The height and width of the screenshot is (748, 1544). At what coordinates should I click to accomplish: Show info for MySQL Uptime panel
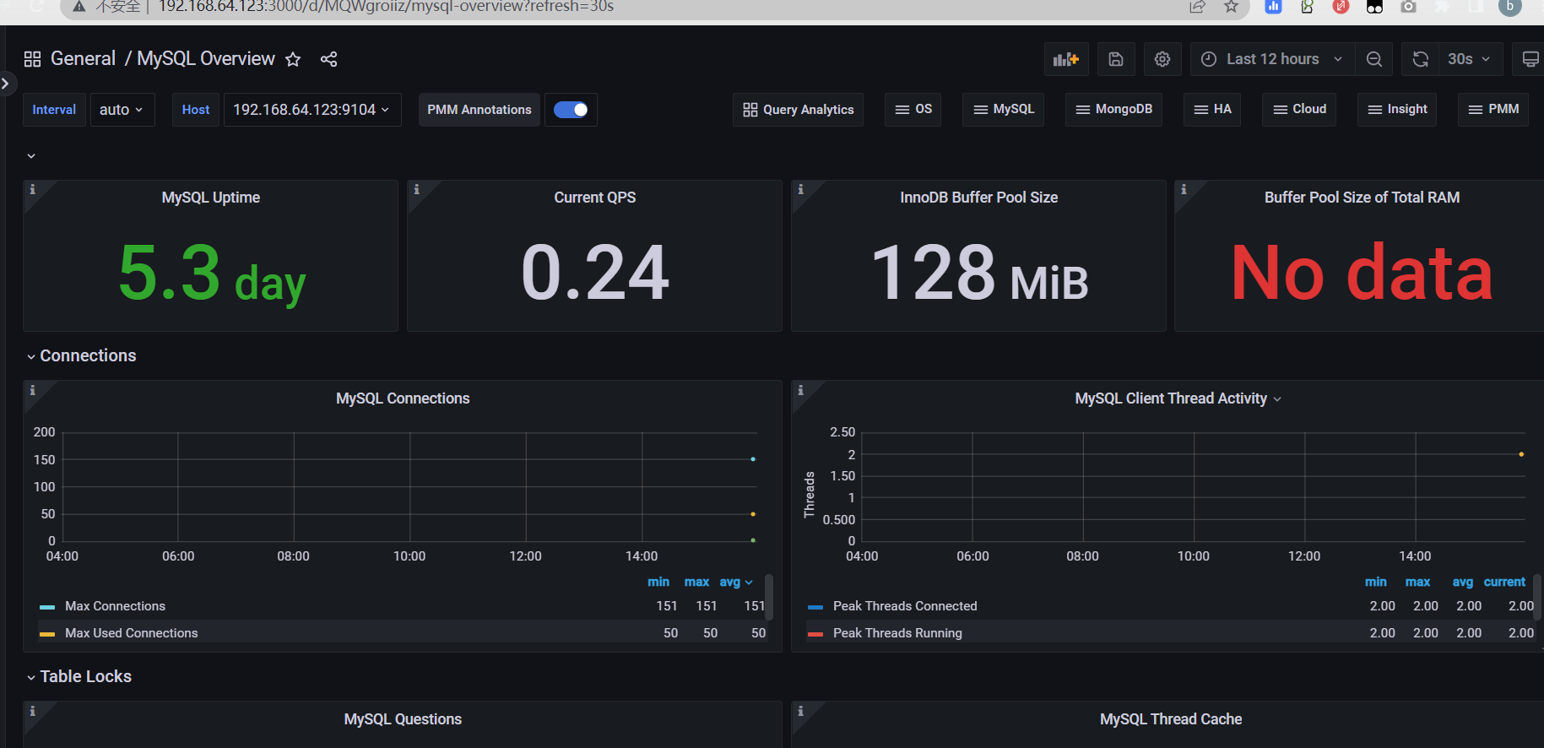(x=33, y=189)
